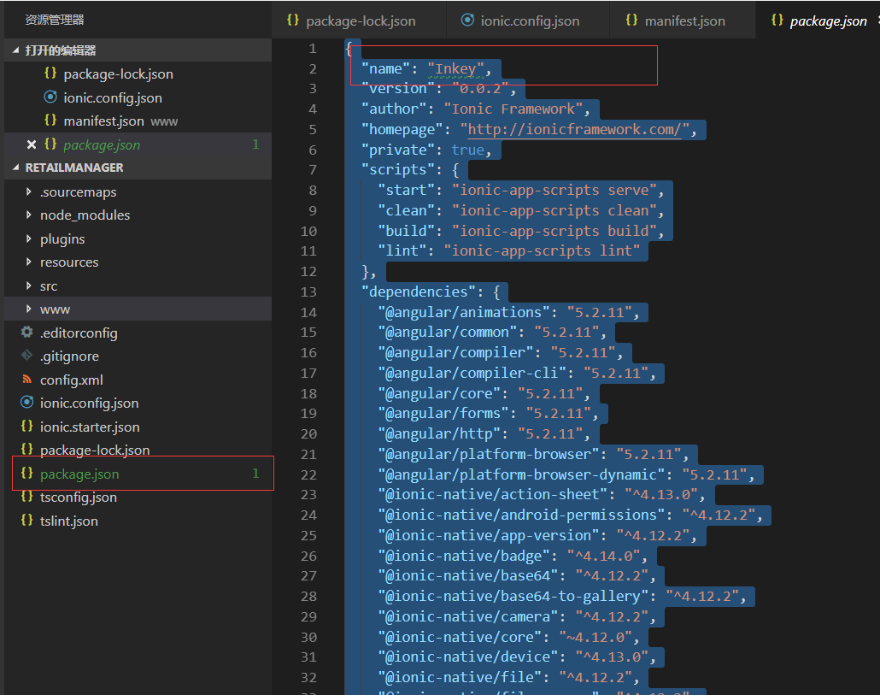This screenshot has height=695, width=880.
Task: Click the gear icon beside .editorconfig
Action: (27, 332)
